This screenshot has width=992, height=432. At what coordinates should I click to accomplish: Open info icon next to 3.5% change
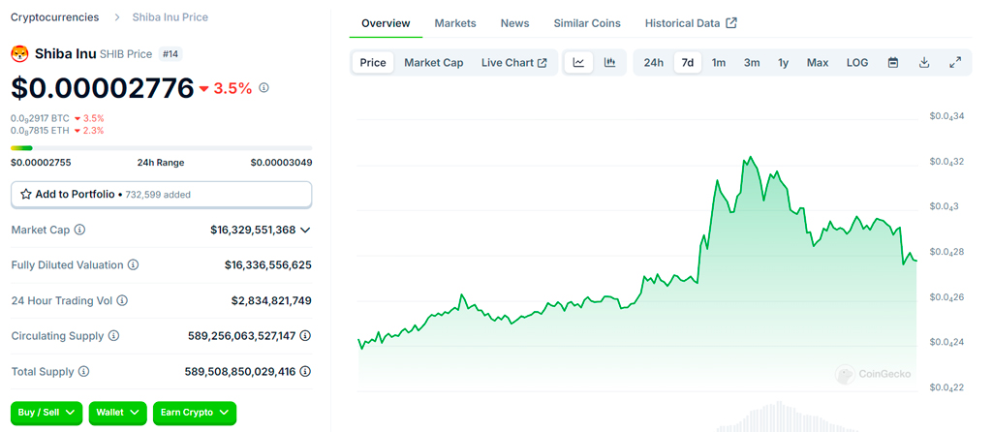pos(264,88)
